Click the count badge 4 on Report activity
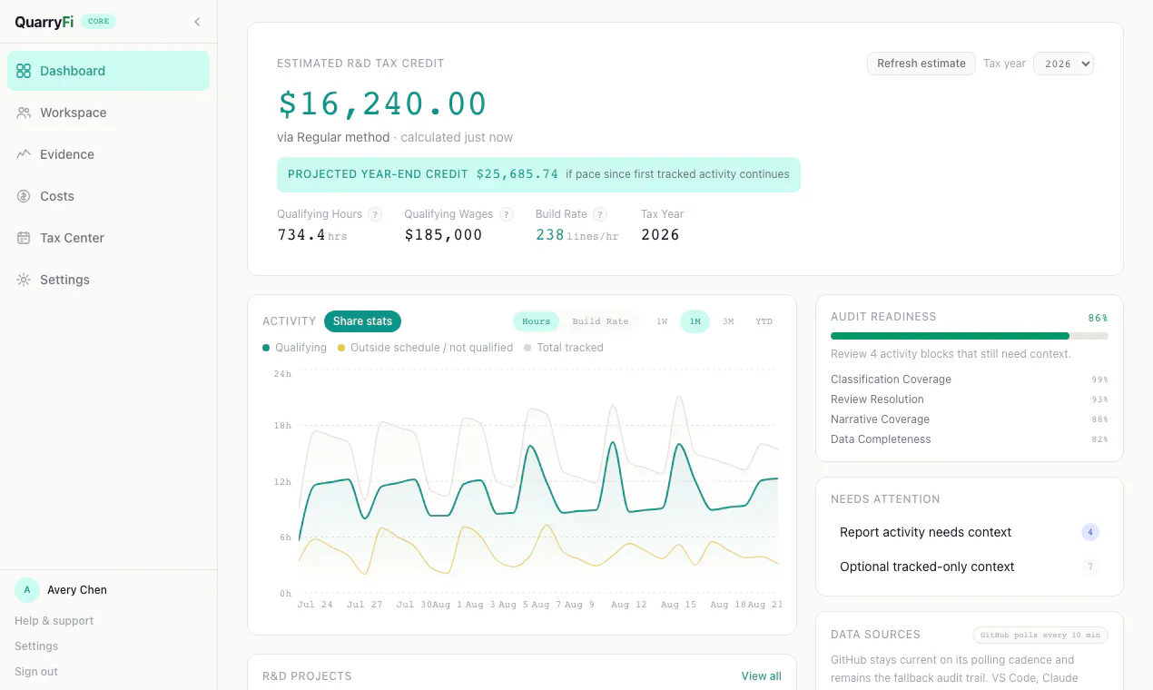Screen dimensions: 1153x690 pos(1090,532)
